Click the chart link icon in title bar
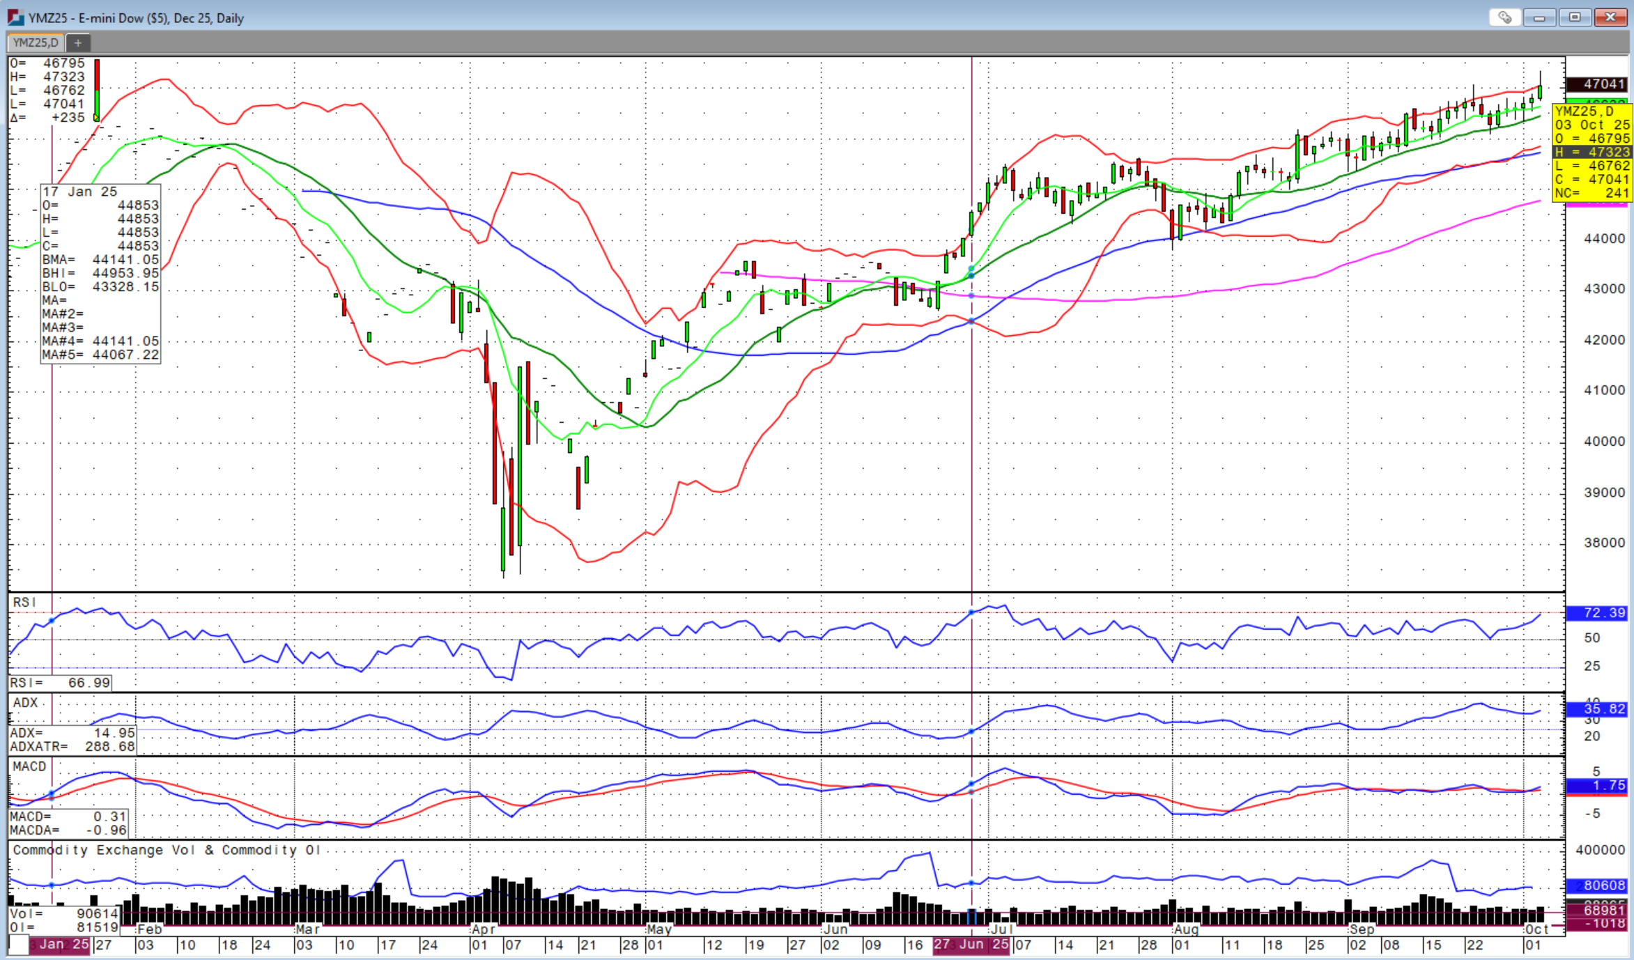The image size is (1634, 960). click(1505, 17)
